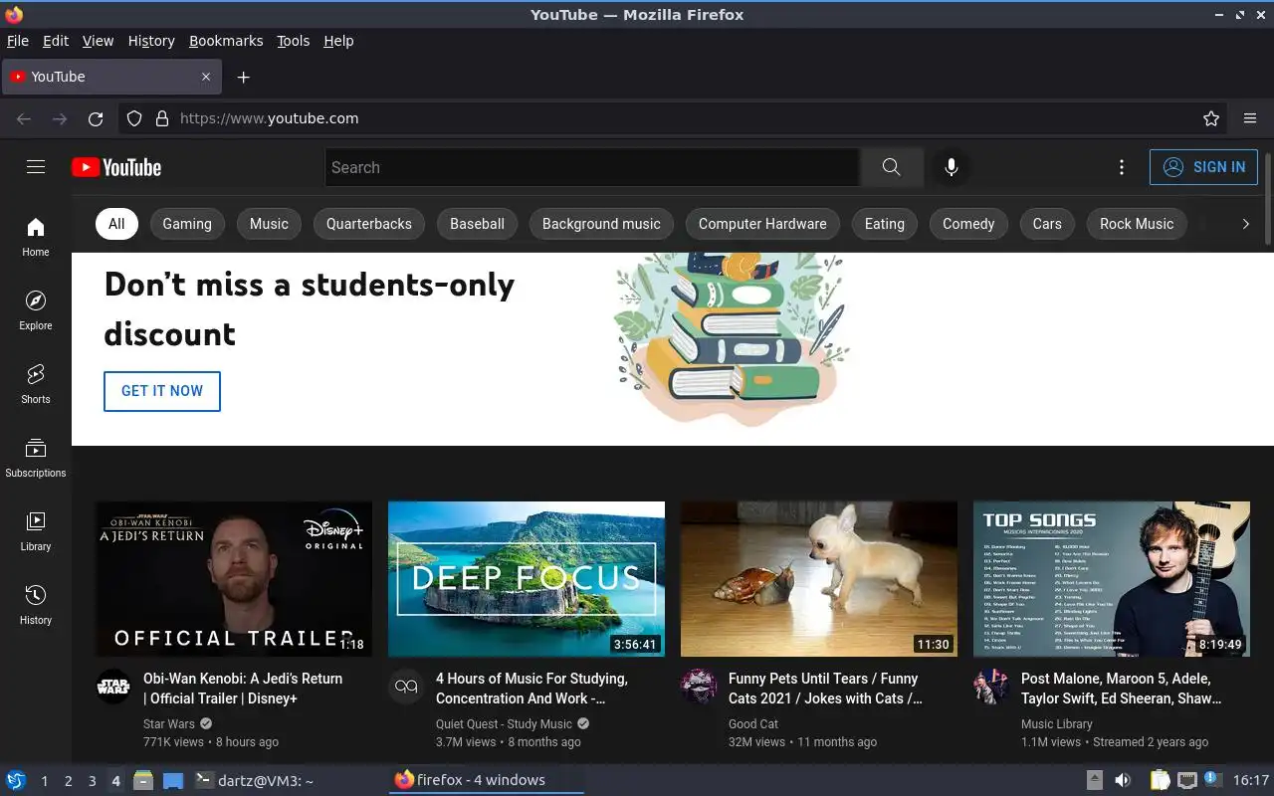Viewport: 1274px width, 796px height.
Task: Open a new tab with plus button
Action: pos(243,77)
